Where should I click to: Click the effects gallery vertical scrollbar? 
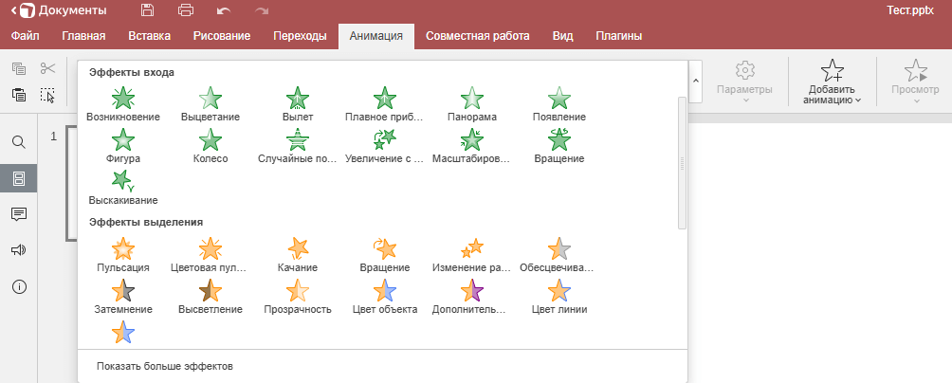click(682, 163)
